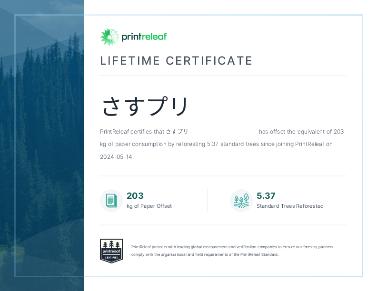Click the PrintReleaf leaf logo icon
This screenshot has height=291, width=377.
(109, 37)
